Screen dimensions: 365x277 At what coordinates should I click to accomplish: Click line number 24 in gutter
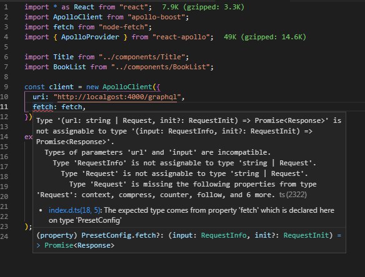(x=4, y=236)
